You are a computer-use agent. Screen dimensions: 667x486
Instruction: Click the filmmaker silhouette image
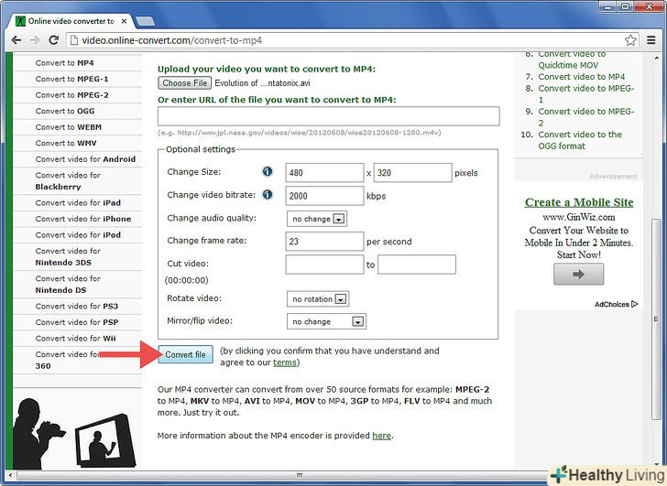74,433
